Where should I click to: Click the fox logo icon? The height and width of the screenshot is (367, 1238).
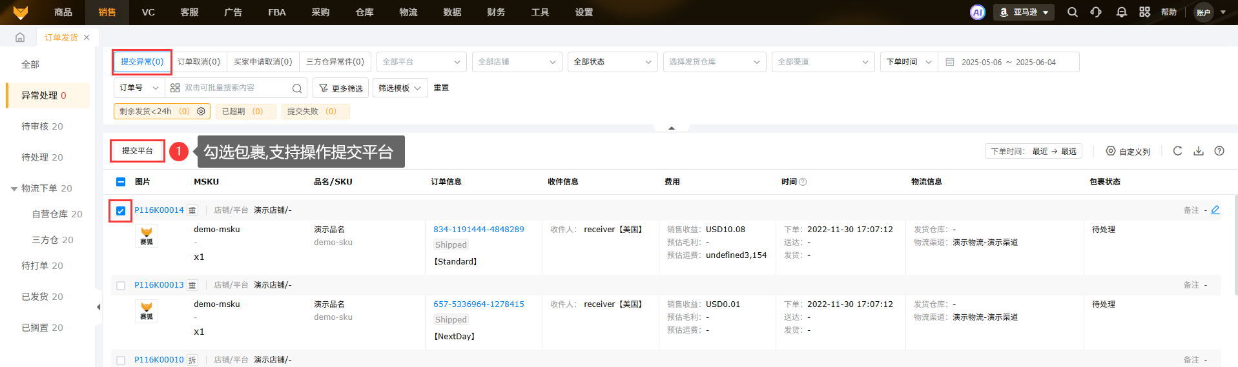[x=21, y=12]
